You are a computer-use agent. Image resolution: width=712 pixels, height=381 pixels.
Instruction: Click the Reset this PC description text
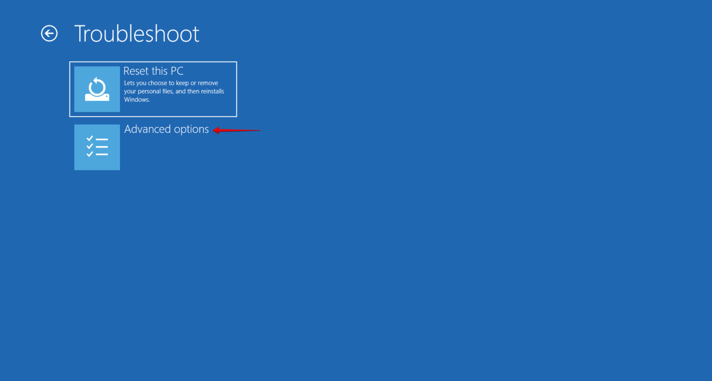point(174,91)
